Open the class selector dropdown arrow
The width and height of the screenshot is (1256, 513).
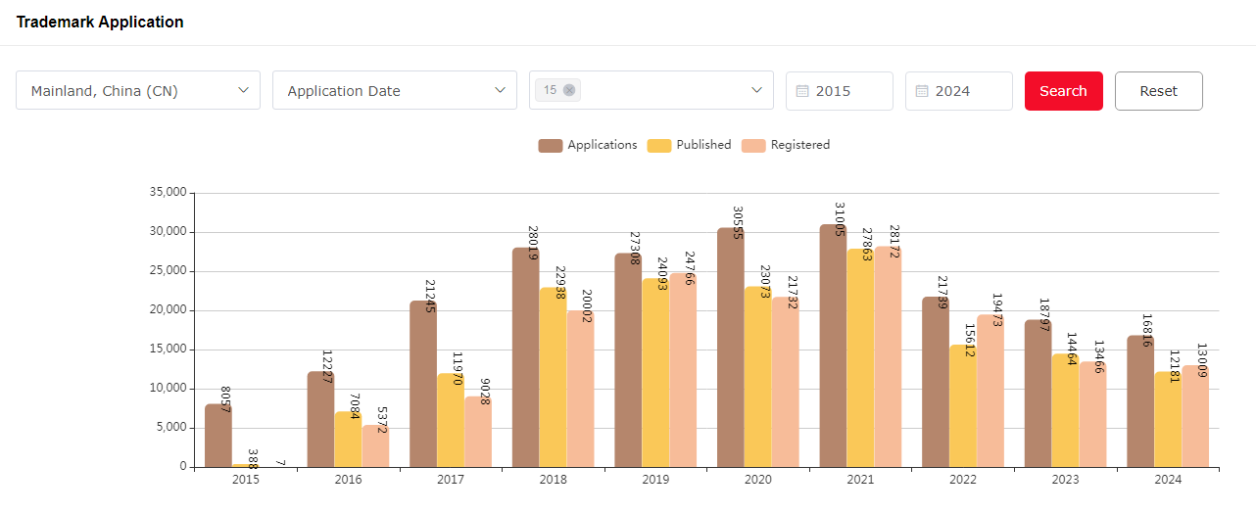(x=756, y=90)
